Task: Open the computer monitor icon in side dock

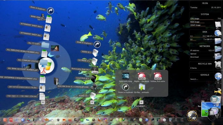Action: coord(218,25)
